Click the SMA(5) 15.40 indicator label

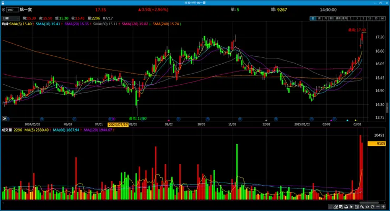21,24
